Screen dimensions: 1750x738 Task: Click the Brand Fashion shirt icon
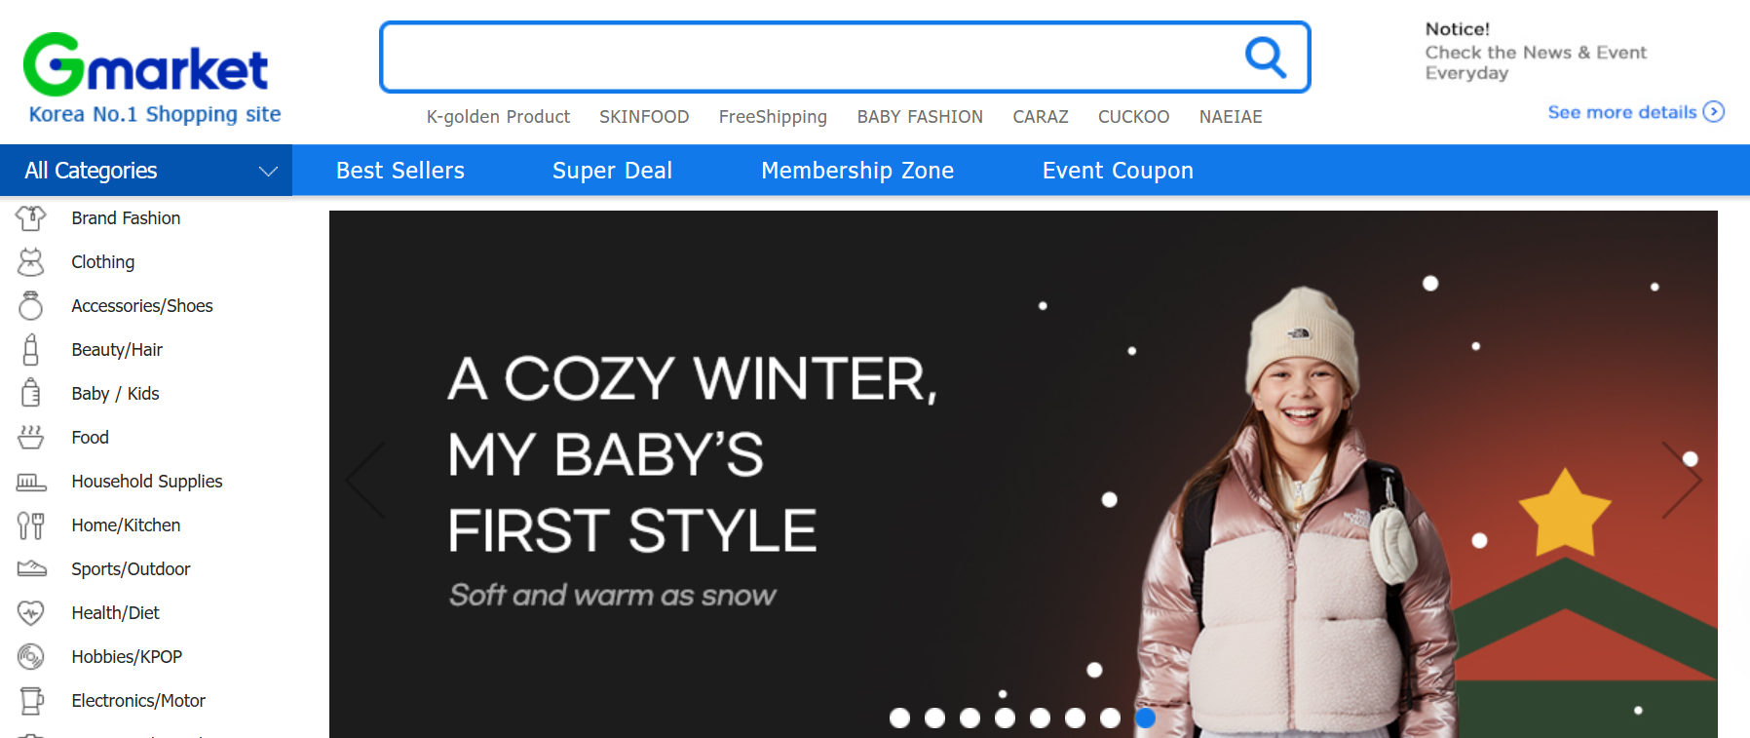[x=31, y=218]
